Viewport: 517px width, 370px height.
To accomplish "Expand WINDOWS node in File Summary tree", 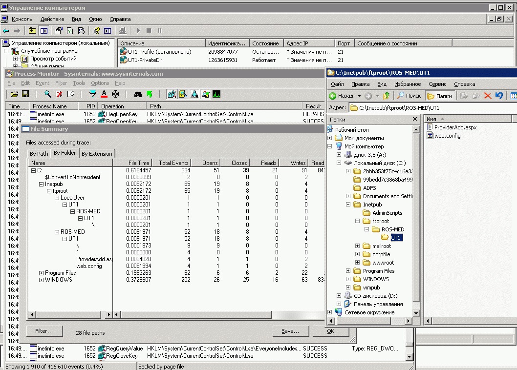I will point(41,280).
